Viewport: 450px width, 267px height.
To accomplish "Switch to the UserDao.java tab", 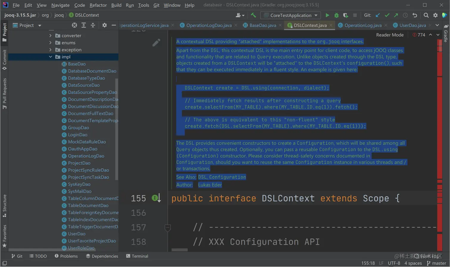I will [412, 25].
